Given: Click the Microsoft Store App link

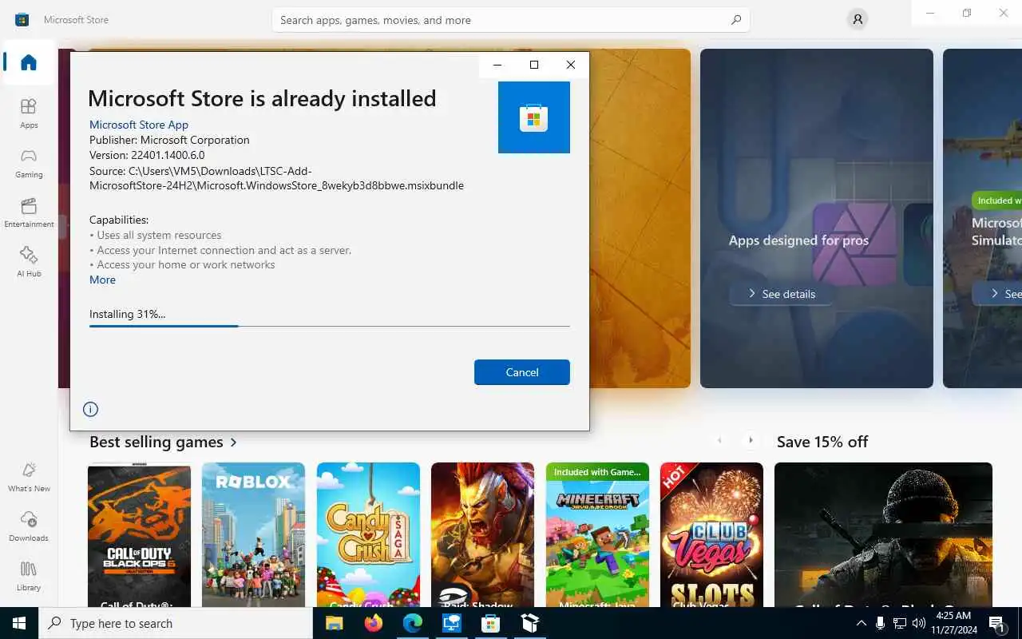Looking at the screenshot, I should click(x=139, y=125).
